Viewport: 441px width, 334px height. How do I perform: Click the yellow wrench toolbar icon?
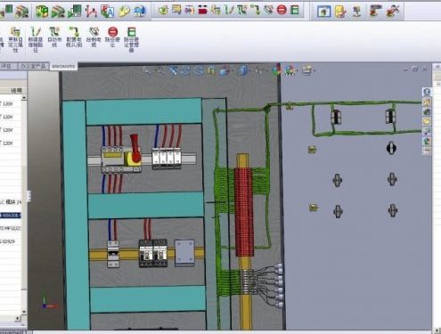[124, 11]
